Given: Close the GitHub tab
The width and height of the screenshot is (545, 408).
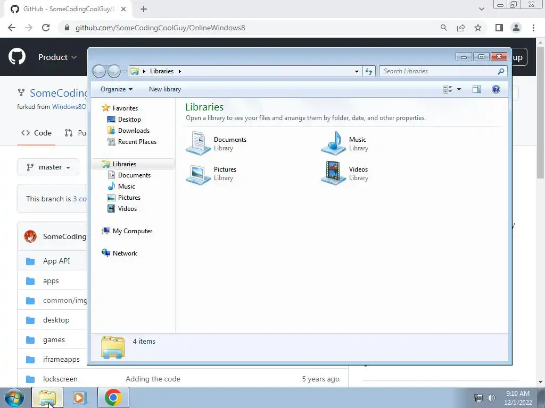Looking at the screenshot, I should click(x=123, y=9).
